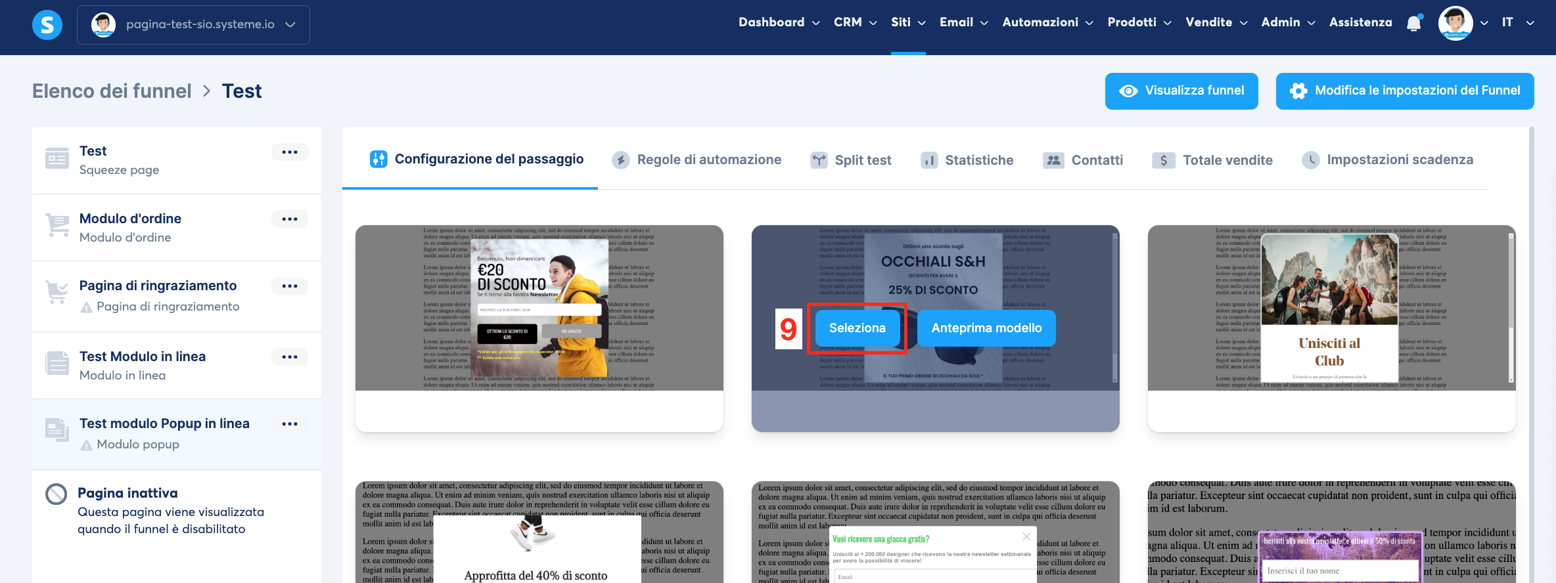The width and height of the screenshot is (1556, 583).
Task: Click the systeme.io S logo
Action: (47, 25)
